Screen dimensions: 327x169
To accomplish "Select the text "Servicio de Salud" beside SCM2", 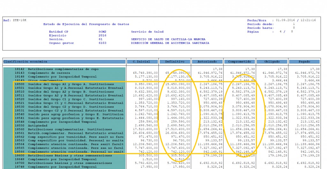I will tap(147, 32).
